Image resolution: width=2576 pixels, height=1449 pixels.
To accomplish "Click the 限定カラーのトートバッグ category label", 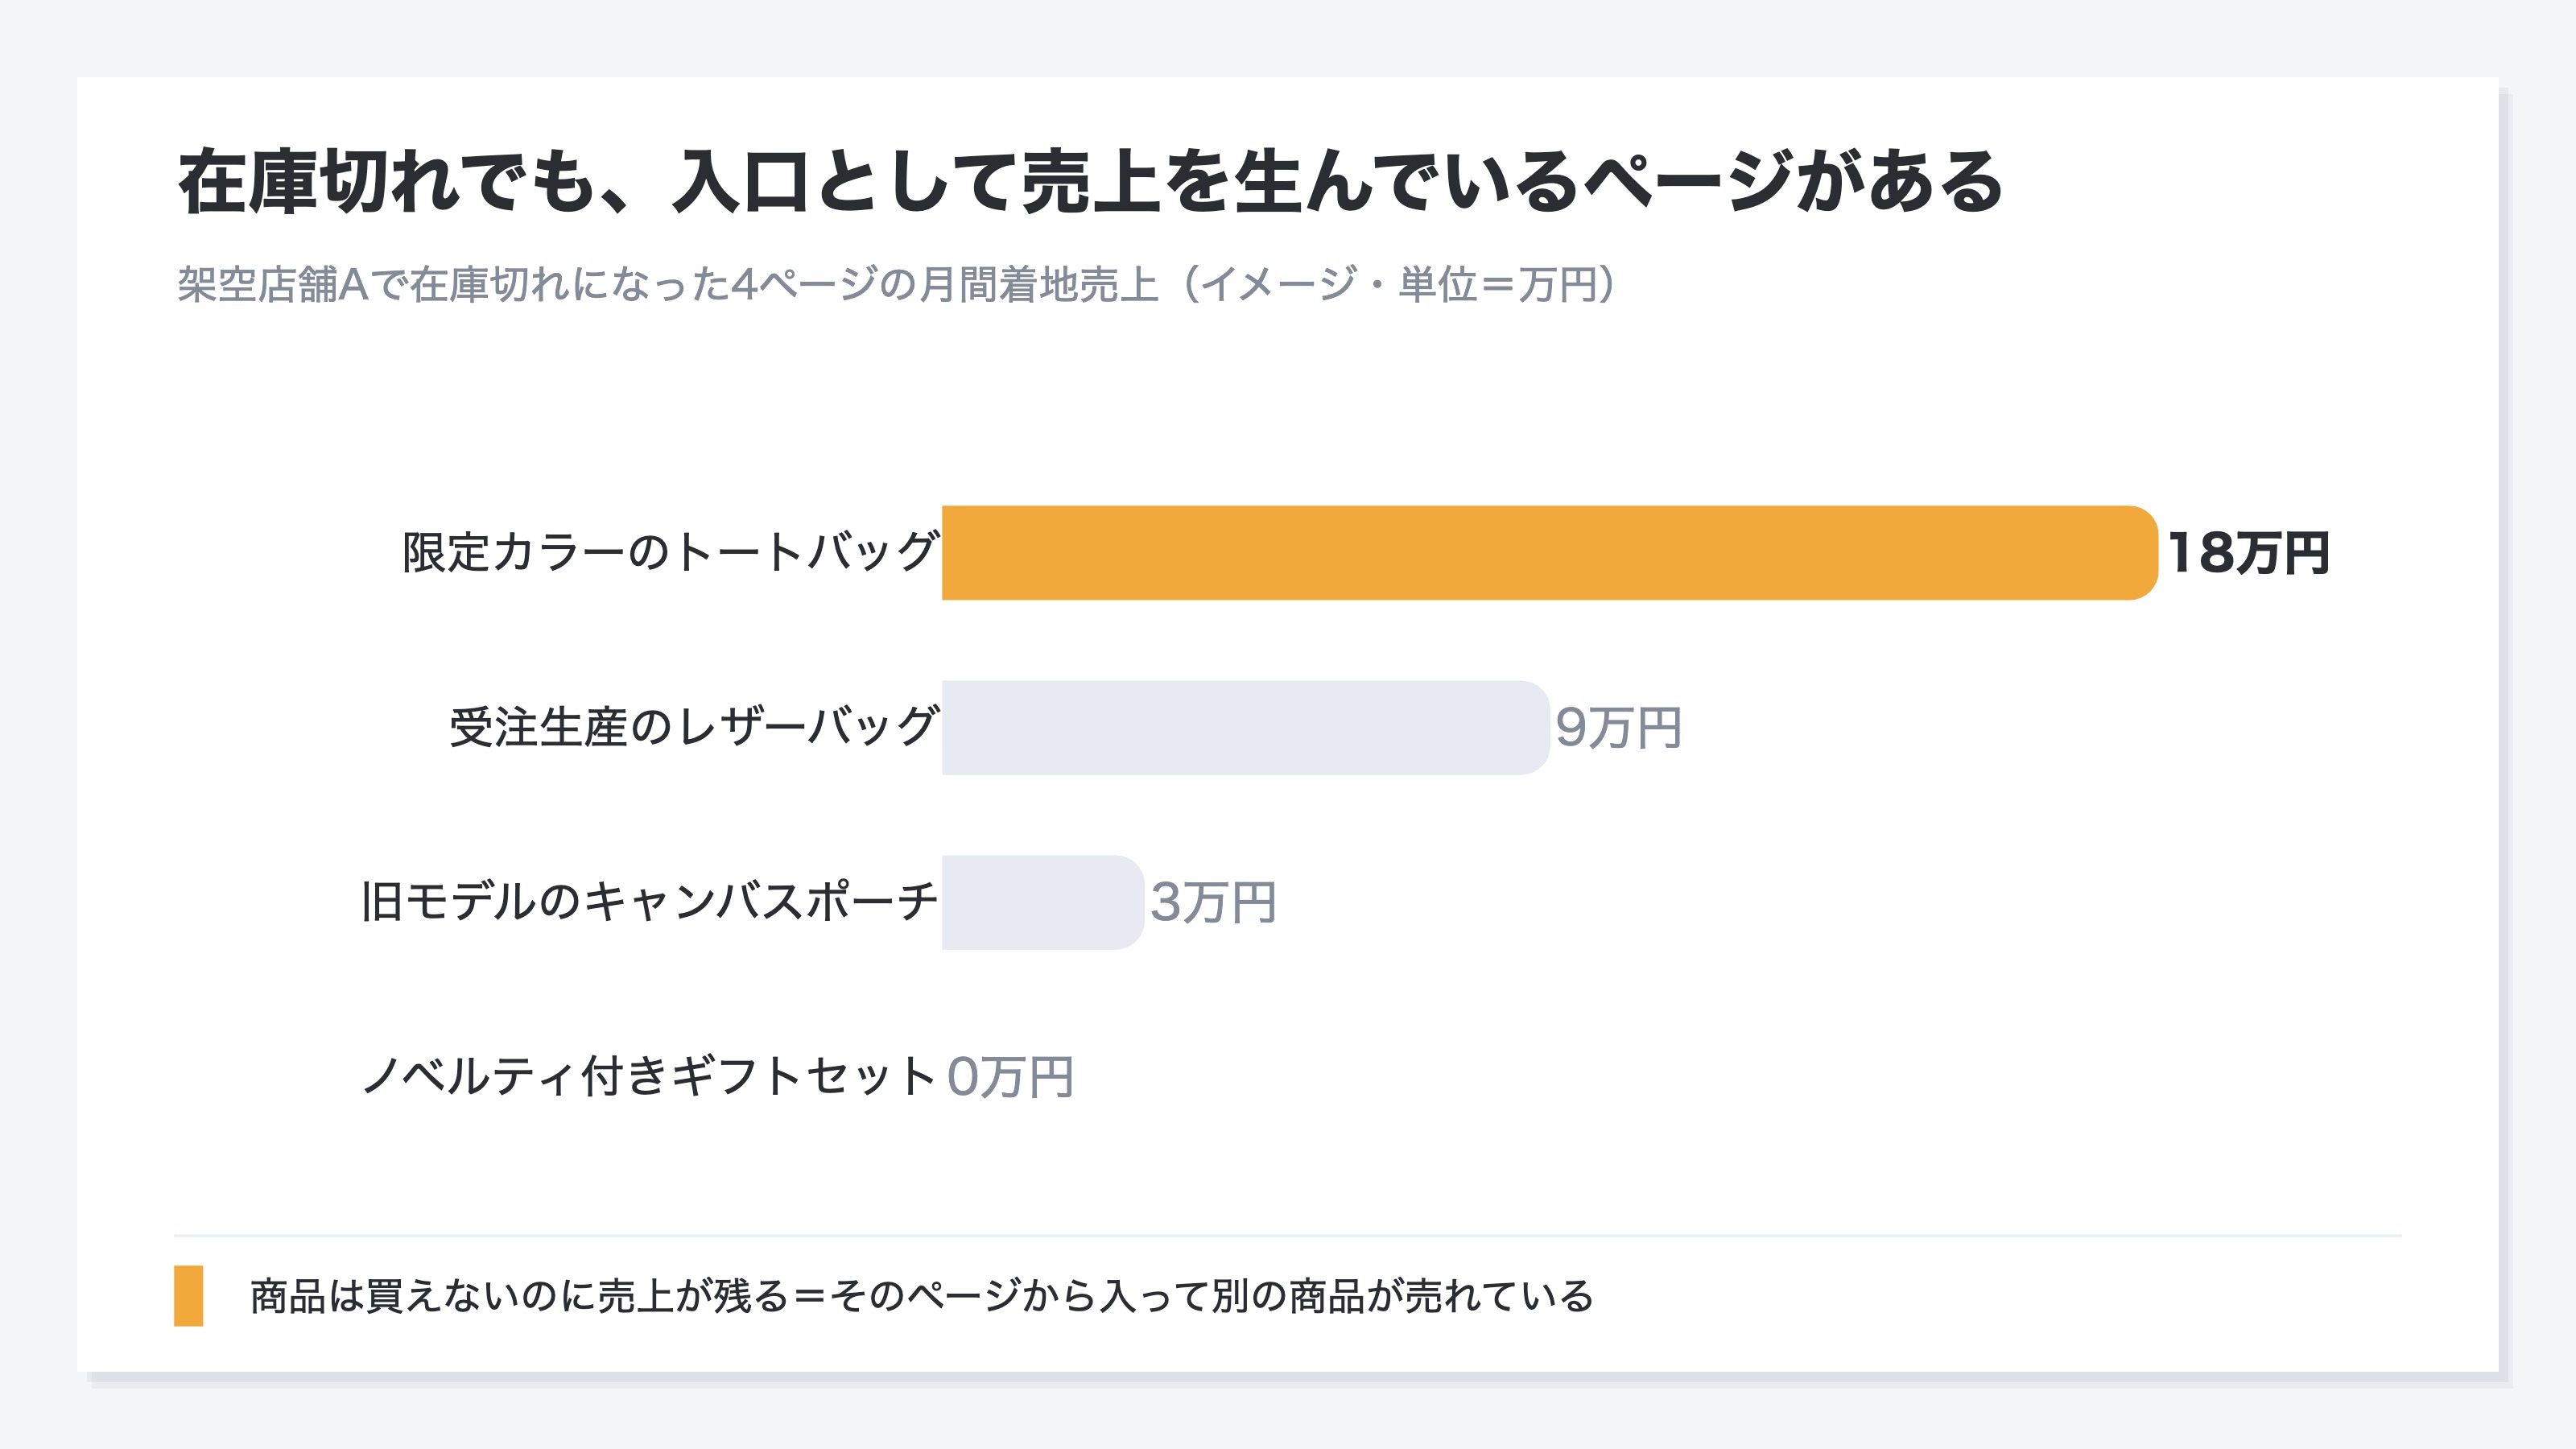I will (x=670, y=553).
